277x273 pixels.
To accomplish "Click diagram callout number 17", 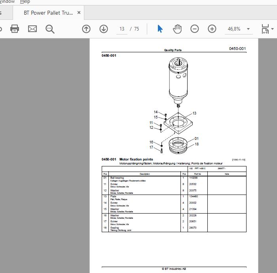I will point(151,147).
